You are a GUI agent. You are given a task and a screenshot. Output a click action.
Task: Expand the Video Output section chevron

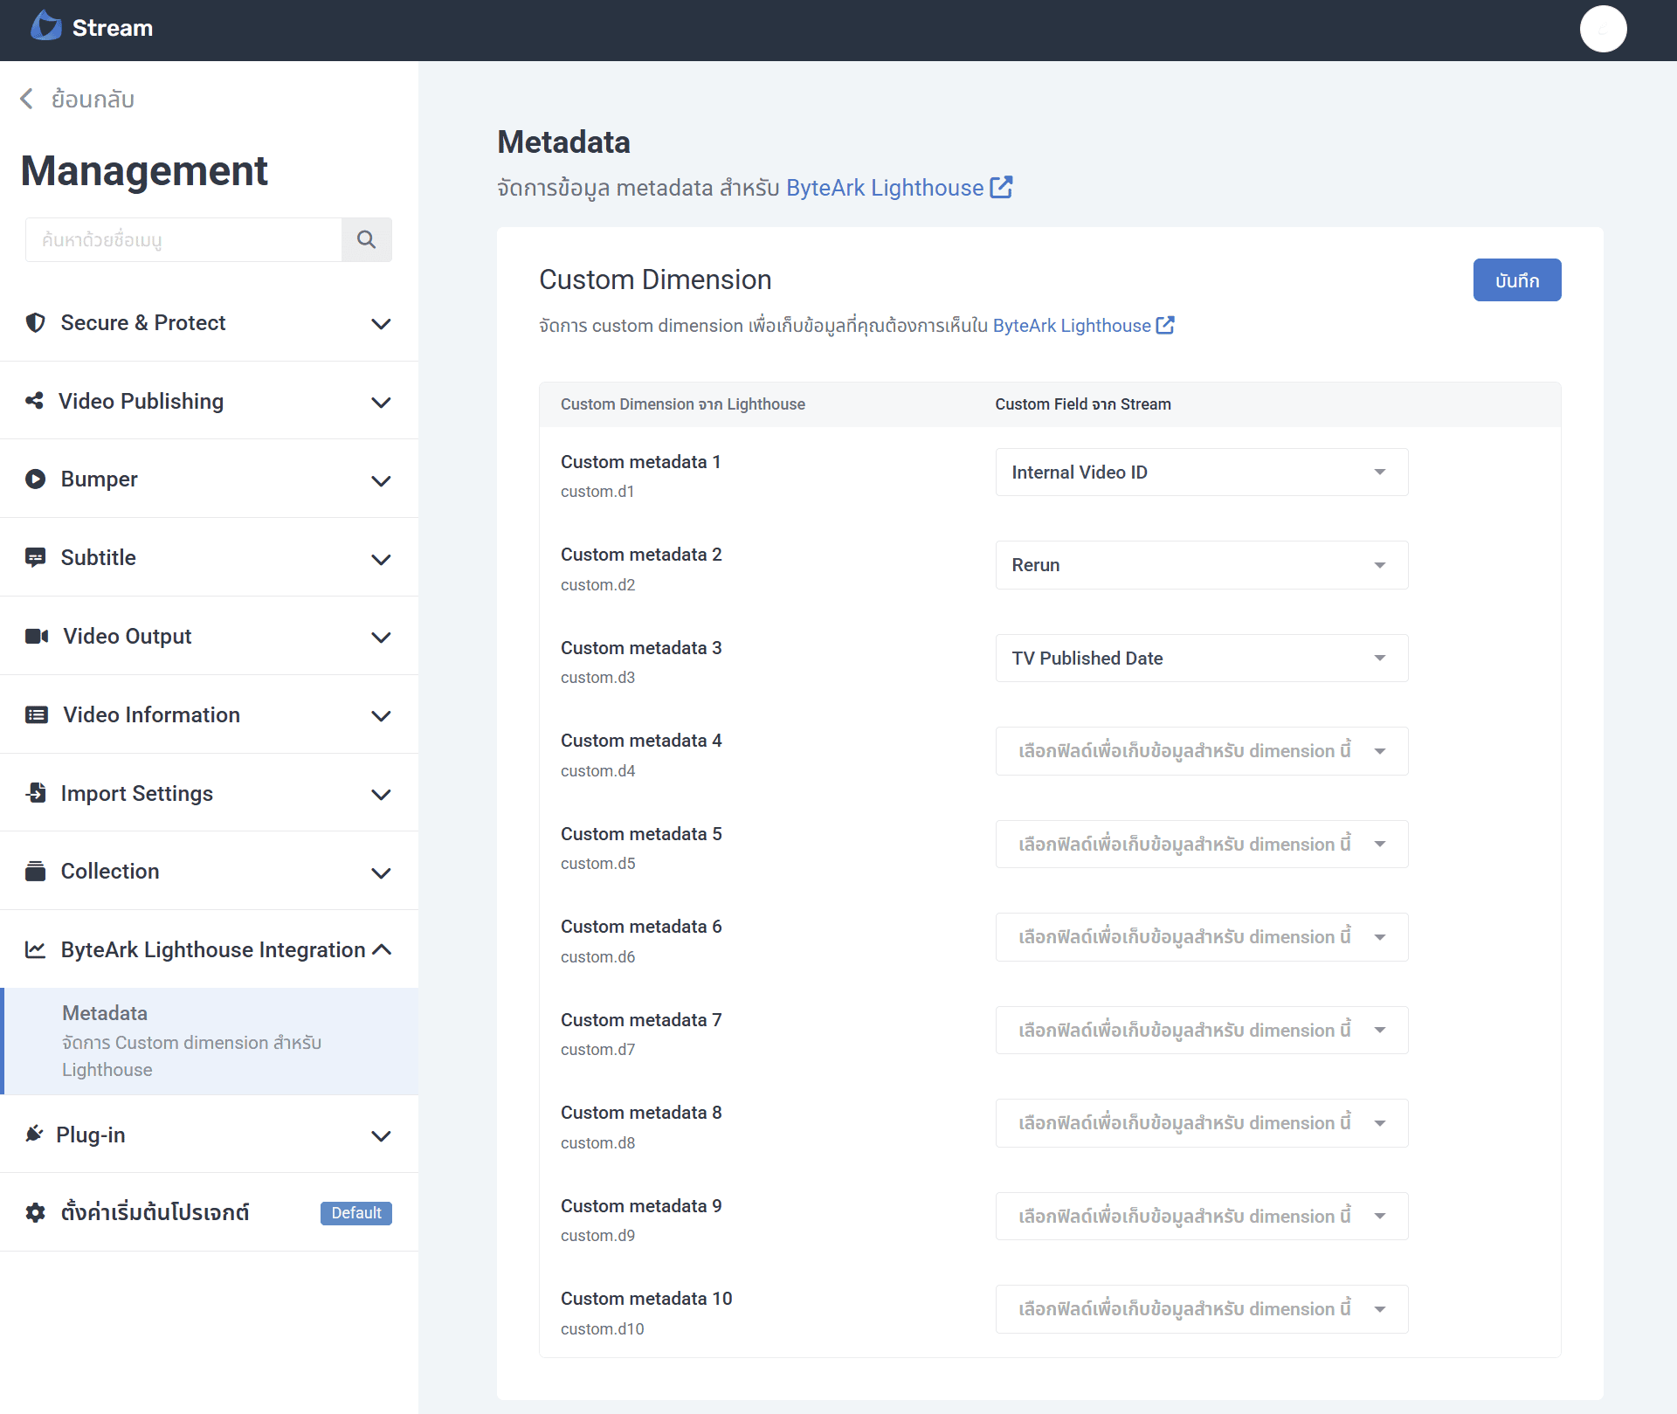381,637
